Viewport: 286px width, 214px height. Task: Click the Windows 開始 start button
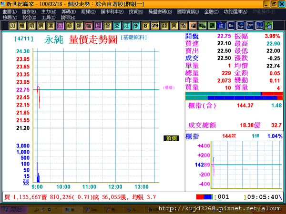coord(14,210)
